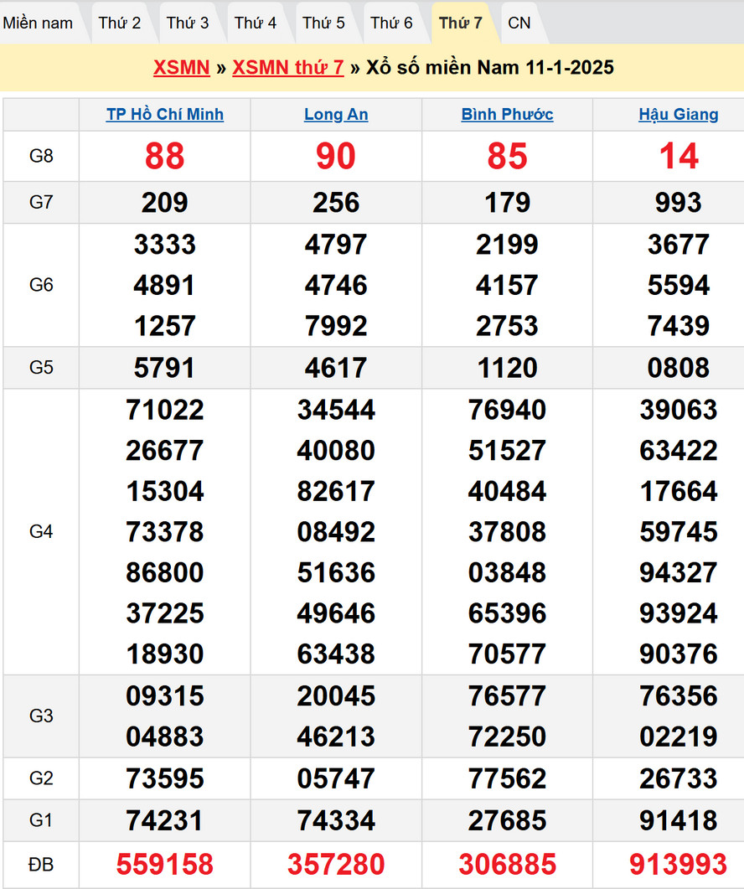Switch to the CN tab
This screenshot has width=744, height=889.
click(519, 23)
